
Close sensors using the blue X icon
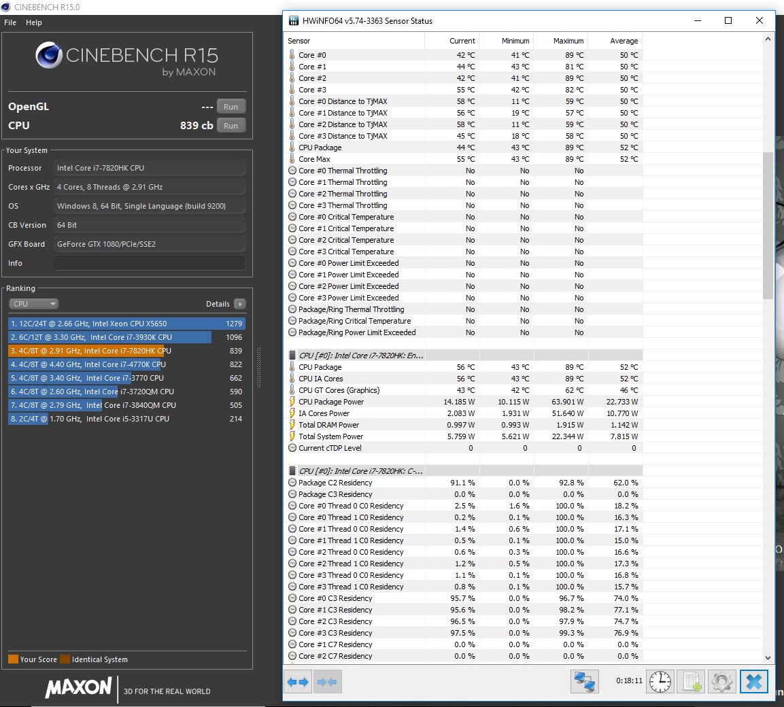(x=753, y=681)
